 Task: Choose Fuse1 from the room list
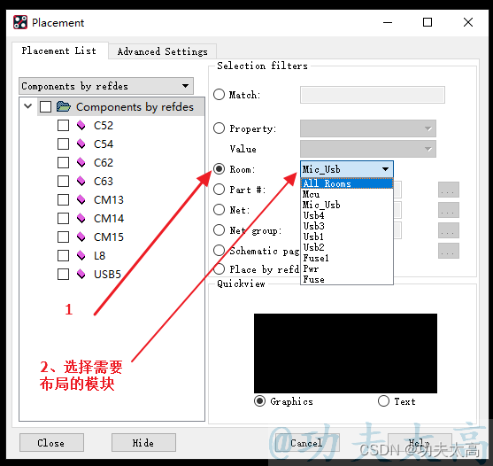point(347,258)
